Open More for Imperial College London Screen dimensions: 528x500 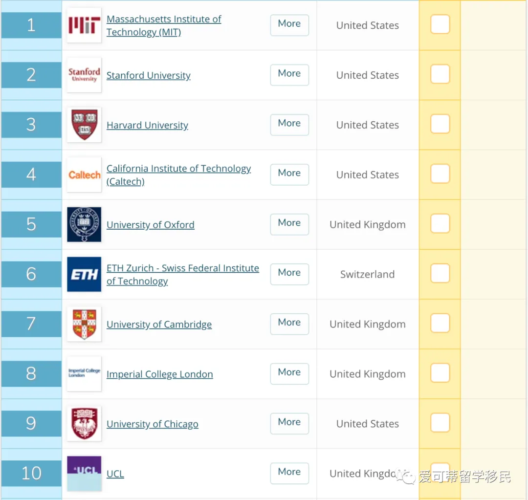pyautogui.click(x=289, y=374)
